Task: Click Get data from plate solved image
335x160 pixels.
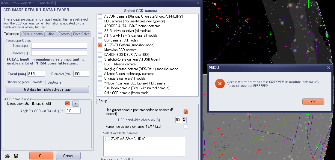Action: (47, 90)
